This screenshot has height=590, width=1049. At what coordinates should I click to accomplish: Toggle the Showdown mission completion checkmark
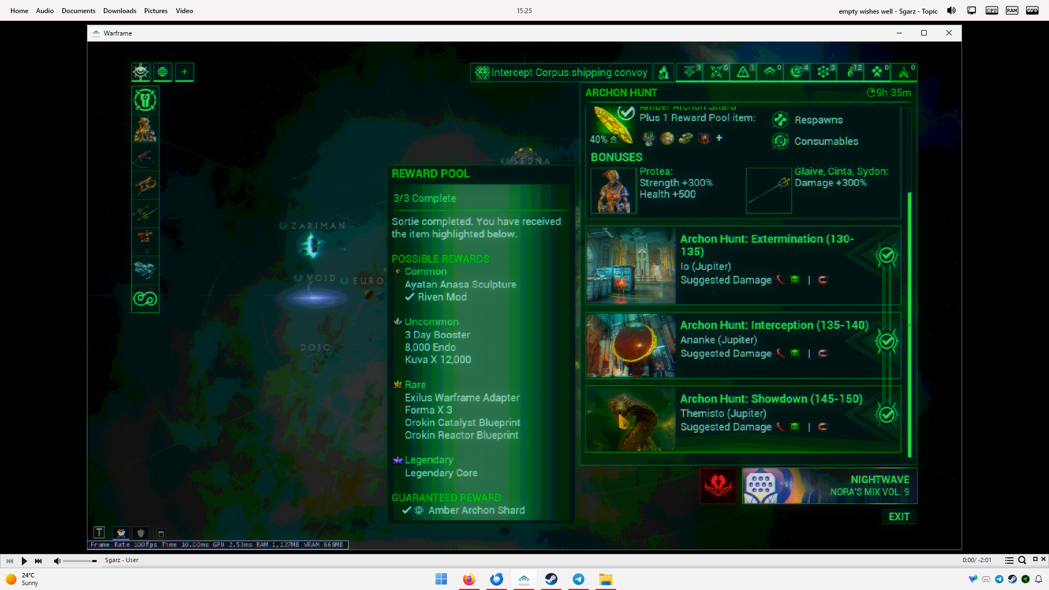click(886, 414)
